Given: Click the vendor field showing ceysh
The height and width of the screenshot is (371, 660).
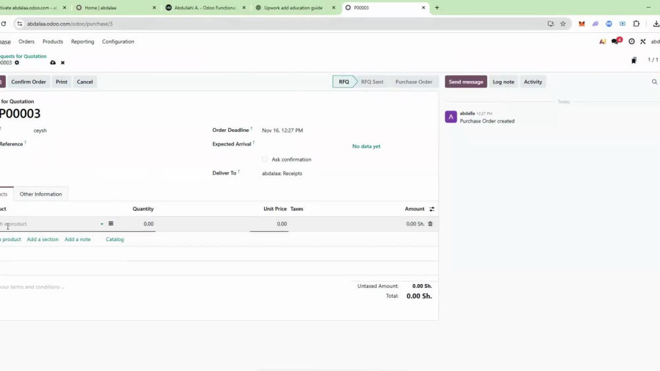Looking at the screenshot, I should tap(40, 130).
